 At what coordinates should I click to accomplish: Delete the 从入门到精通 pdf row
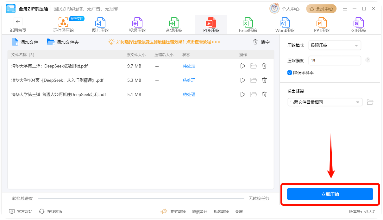coord(264,80)
